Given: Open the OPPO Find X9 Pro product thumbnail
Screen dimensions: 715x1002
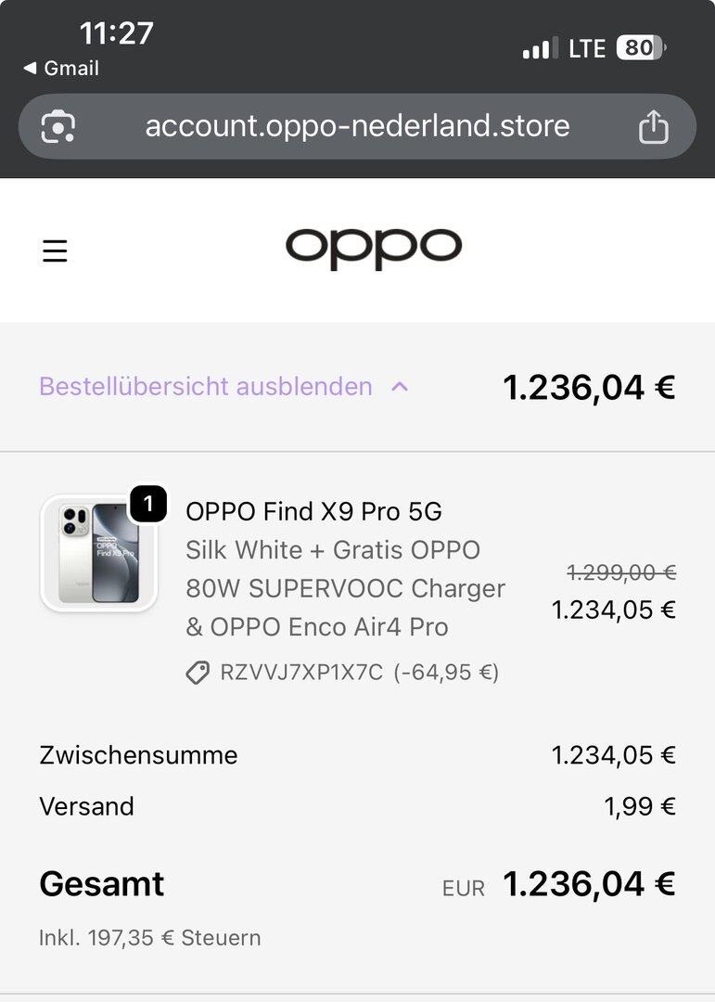Looking at the screenshot, I should (97, 554).
